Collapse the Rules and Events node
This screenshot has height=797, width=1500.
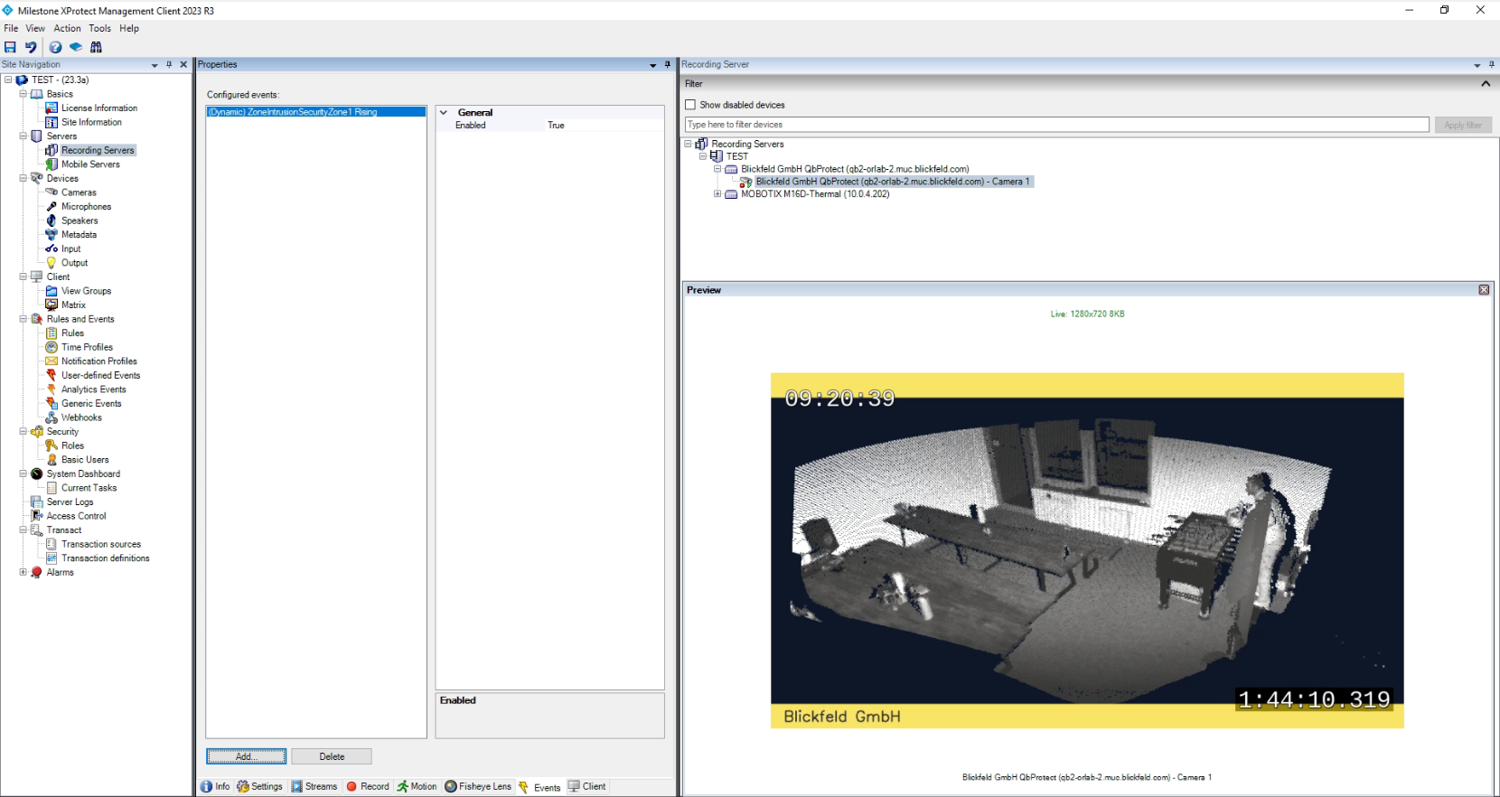click(x=23, y=319)
